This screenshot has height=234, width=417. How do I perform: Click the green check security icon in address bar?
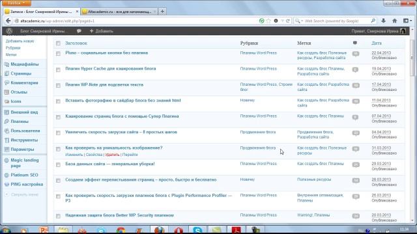[x=262, y=21]
